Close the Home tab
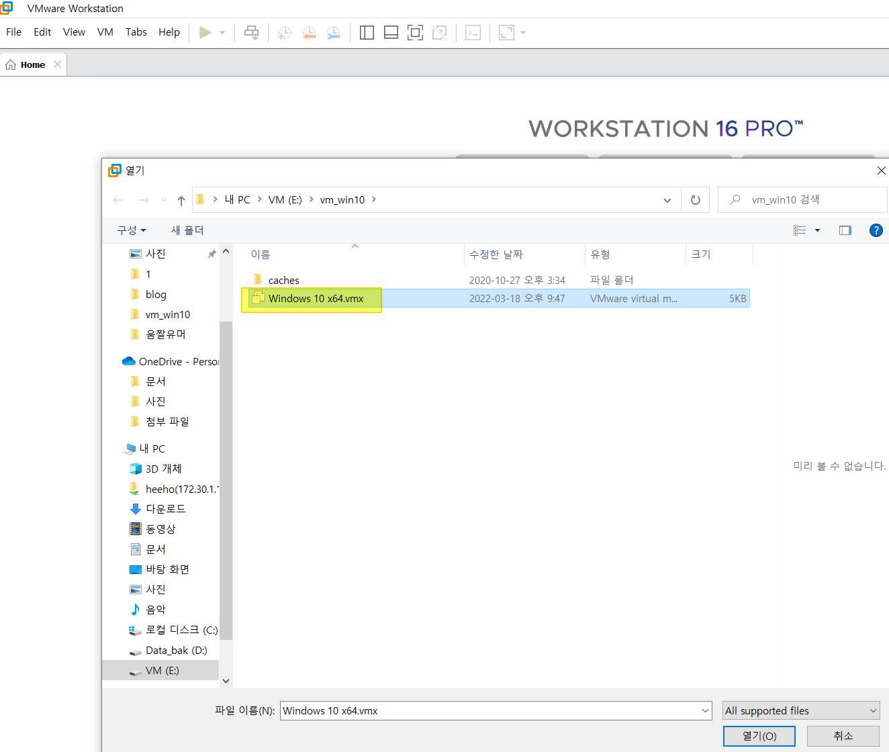This screenshot has width=889, height=752. coord(58,64)
